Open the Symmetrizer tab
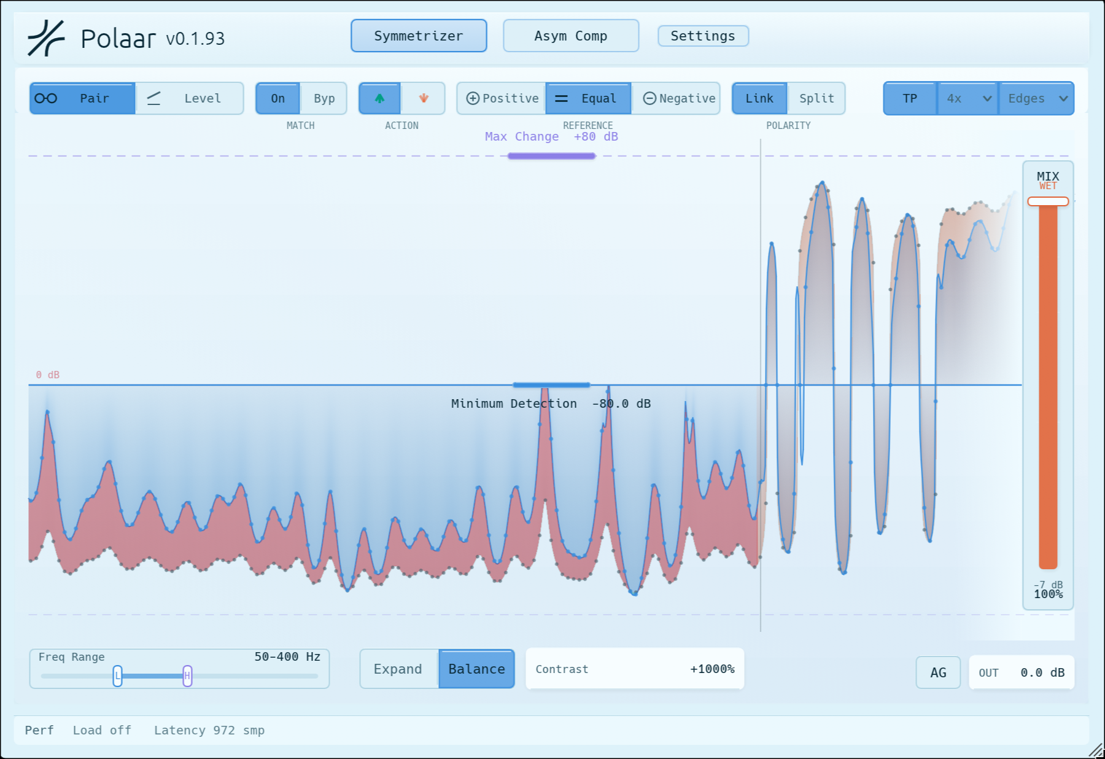 click(x=419, y=36)
